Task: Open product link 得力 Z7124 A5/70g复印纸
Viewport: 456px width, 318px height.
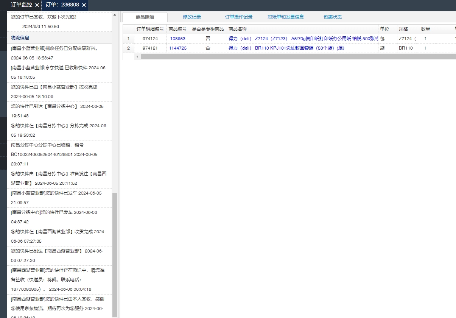Action: pyautogui.click(x=303, y=39)
